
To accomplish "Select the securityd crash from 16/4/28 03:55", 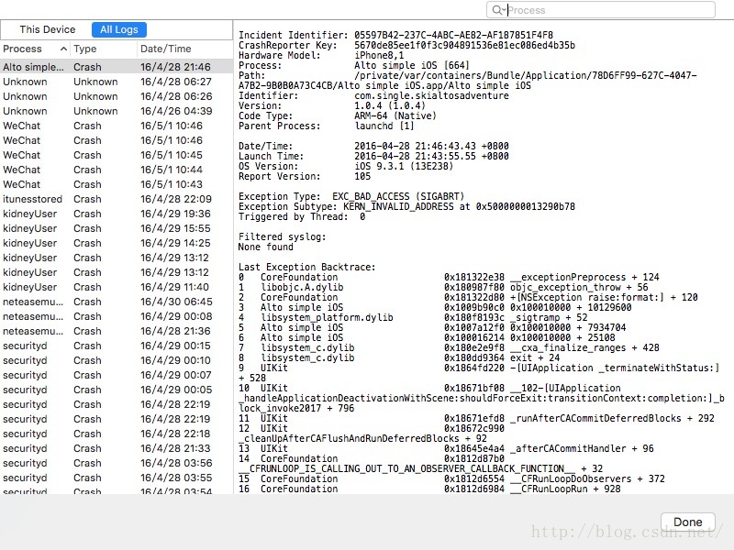I will click(x=117, y=478).
